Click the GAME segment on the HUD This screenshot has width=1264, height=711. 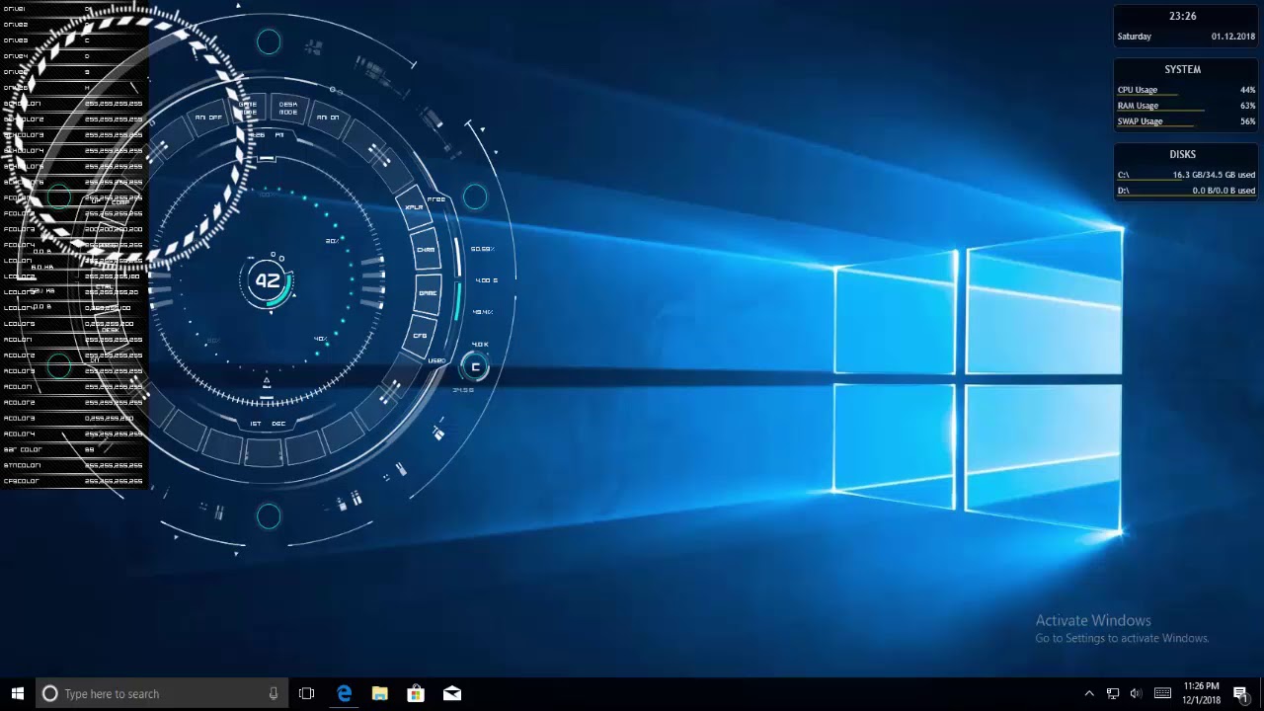pos(428,293)
